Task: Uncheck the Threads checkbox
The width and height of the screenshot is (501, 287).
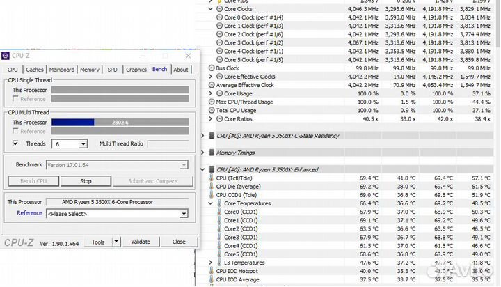Action: (15, 143)
